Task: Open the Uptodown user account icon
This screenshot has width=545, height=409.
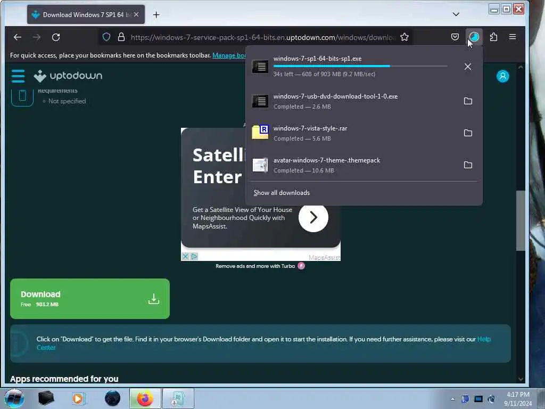Action: point(502,76)
